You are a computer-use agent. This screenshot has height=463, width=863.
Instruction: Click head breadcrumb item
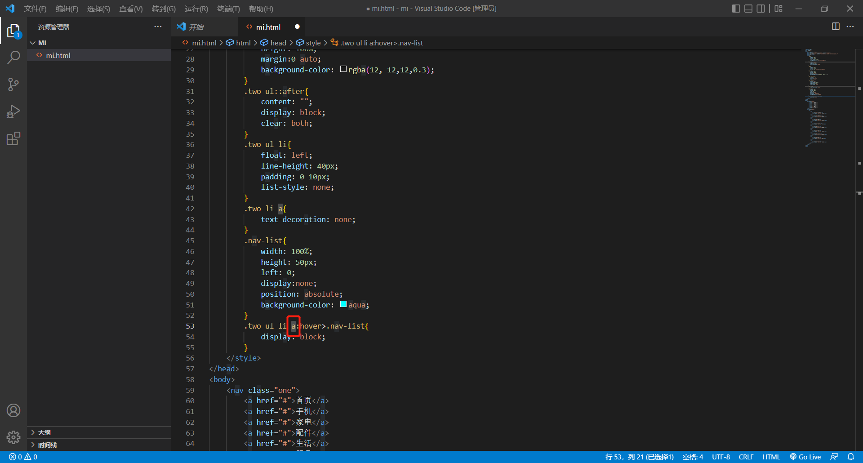click(x=273, y=43)
